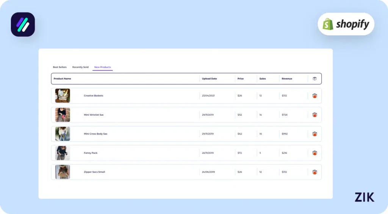This screenshot has height=214, width=388.
Task: Switch to the Best Sellers tab
Action: pyautogui.click(x=59, y=67)
